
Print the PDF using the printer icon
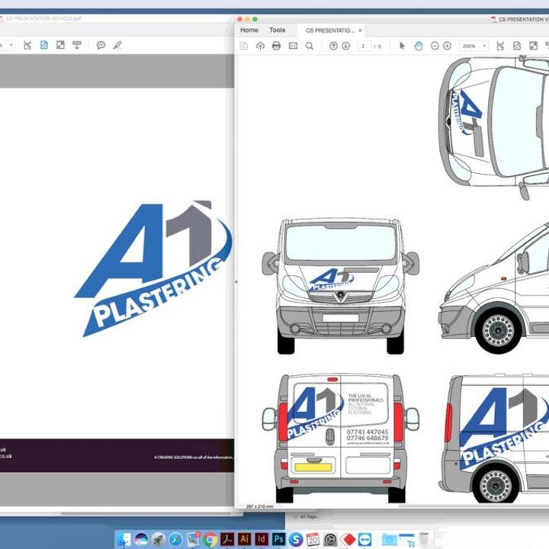[x=276, y=46]
